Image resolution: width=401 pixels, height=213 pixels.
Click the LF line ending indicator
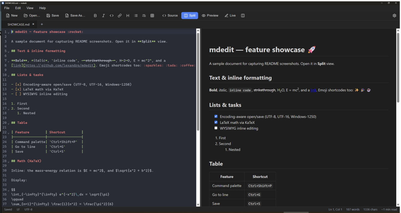click(18, 210)
